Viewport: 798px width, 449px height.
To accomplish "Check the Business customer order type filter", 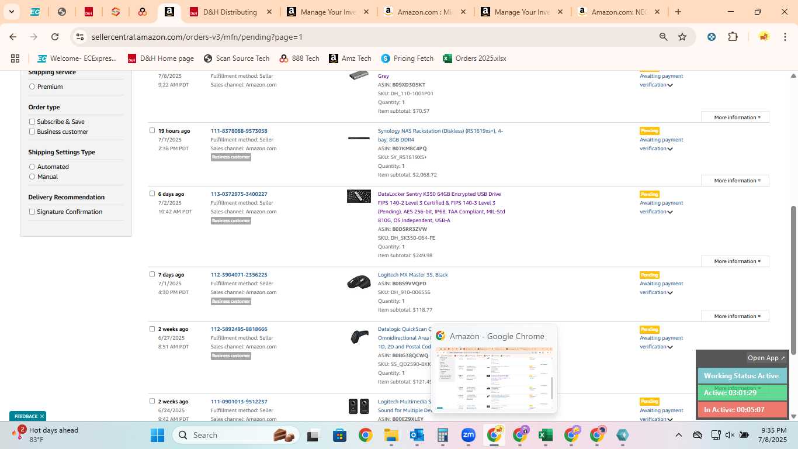I will pos(32,132).
